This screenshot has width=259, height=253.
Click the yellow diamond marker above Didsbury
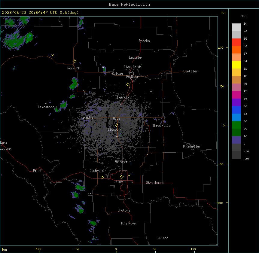(117, 125)
